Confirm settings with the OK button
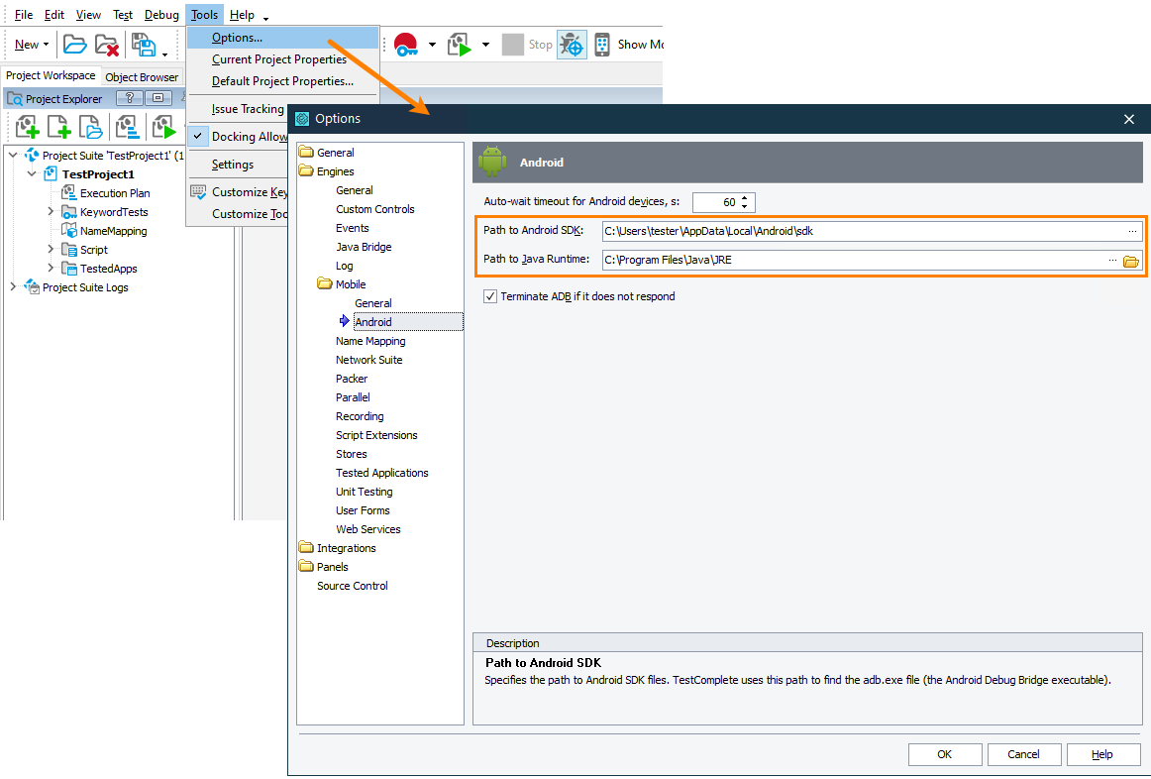 (x=944, y=754)
